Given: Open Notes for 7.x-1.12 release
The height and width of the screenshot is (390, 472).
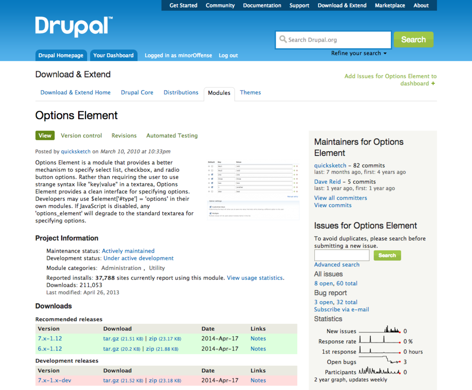Looking at the screenshot, I should tap(258, 338).
